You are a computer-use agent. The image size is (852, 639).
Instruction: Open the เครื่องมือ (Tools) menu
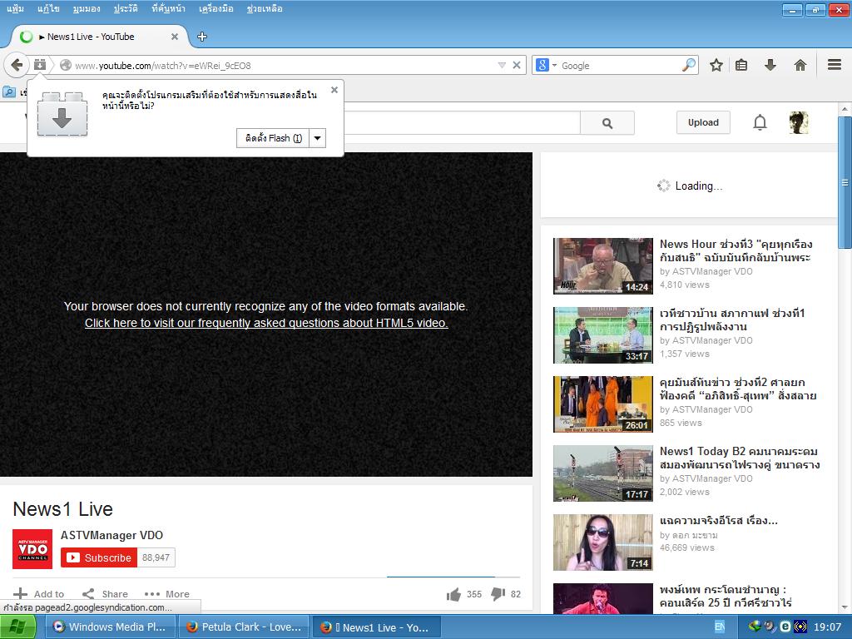tap(215, 8)
